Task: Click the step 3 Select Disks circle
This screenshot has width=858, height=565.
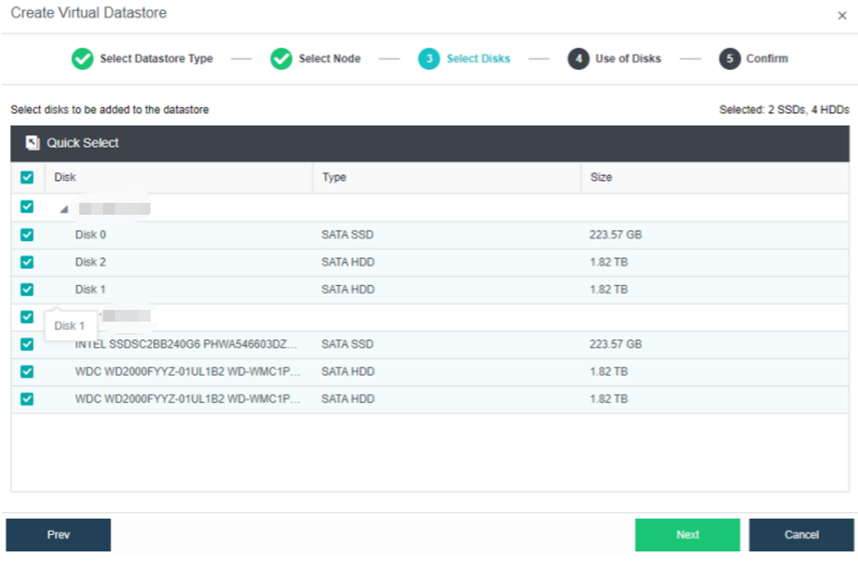Action: click(x=429, y=59)
